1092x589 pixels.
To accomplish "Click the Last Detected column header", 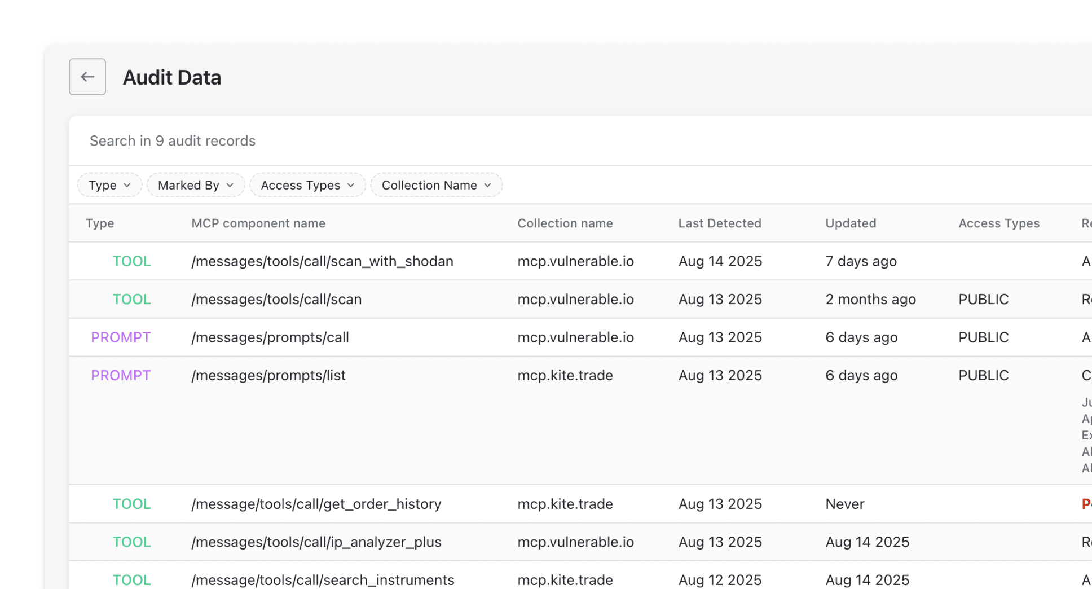I will click(x=720, y=223).
